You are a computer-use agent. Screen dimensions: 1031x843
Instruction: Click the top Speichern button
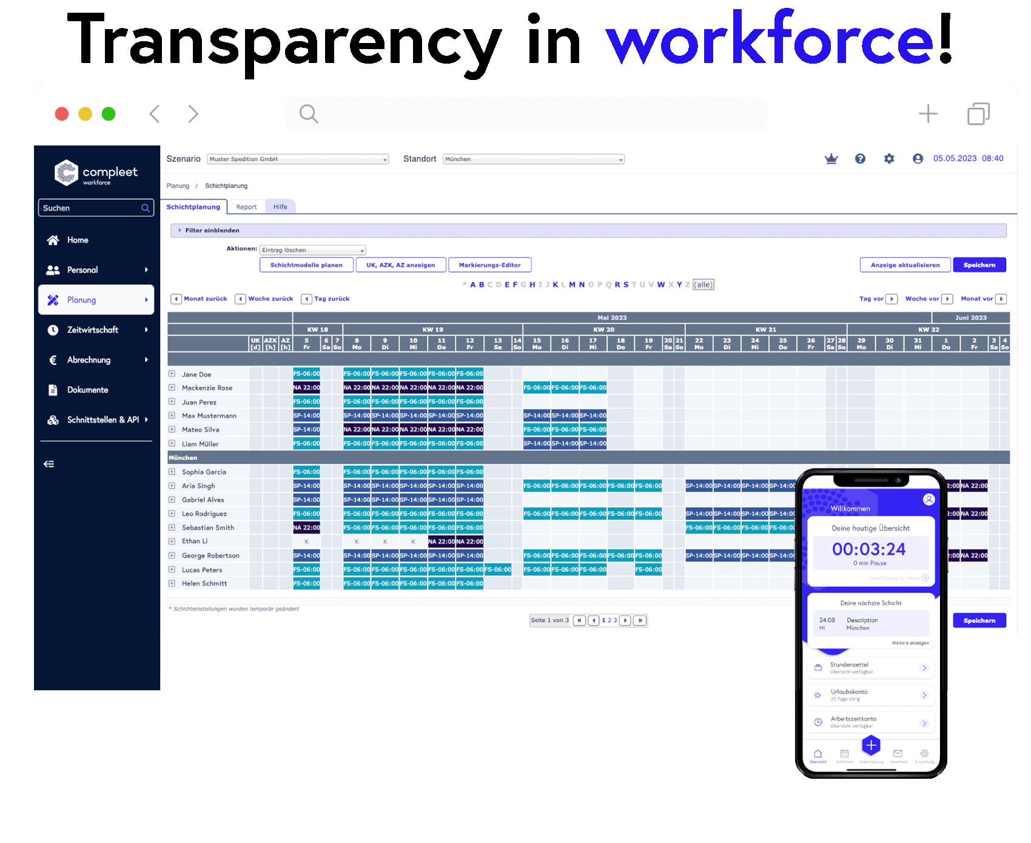click(979, 265)
